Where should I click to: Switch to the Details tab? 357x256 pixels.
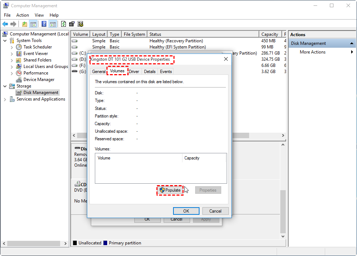click(150, 72)
